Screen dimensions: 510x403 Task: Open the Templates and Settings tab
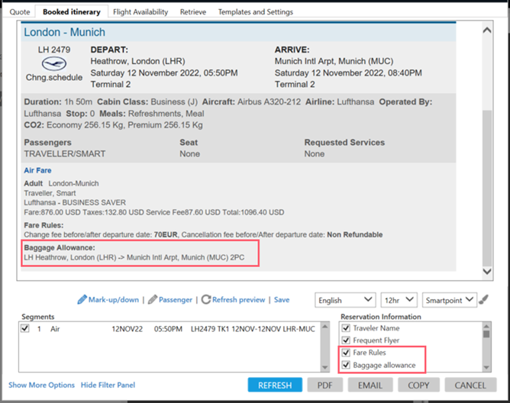(x=255, y=12)
